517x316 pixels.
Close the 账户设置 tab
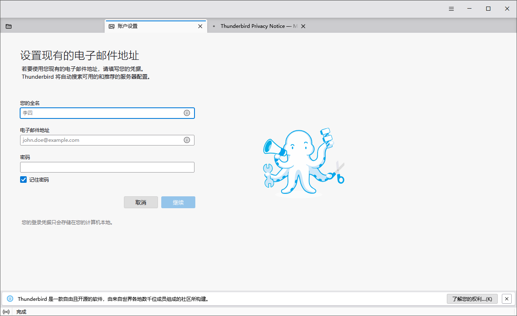pos(200,26)
